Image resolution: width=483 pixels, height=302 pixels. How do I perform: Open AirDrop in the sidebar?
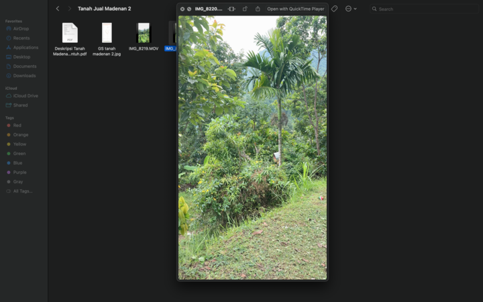pos(21,29)
